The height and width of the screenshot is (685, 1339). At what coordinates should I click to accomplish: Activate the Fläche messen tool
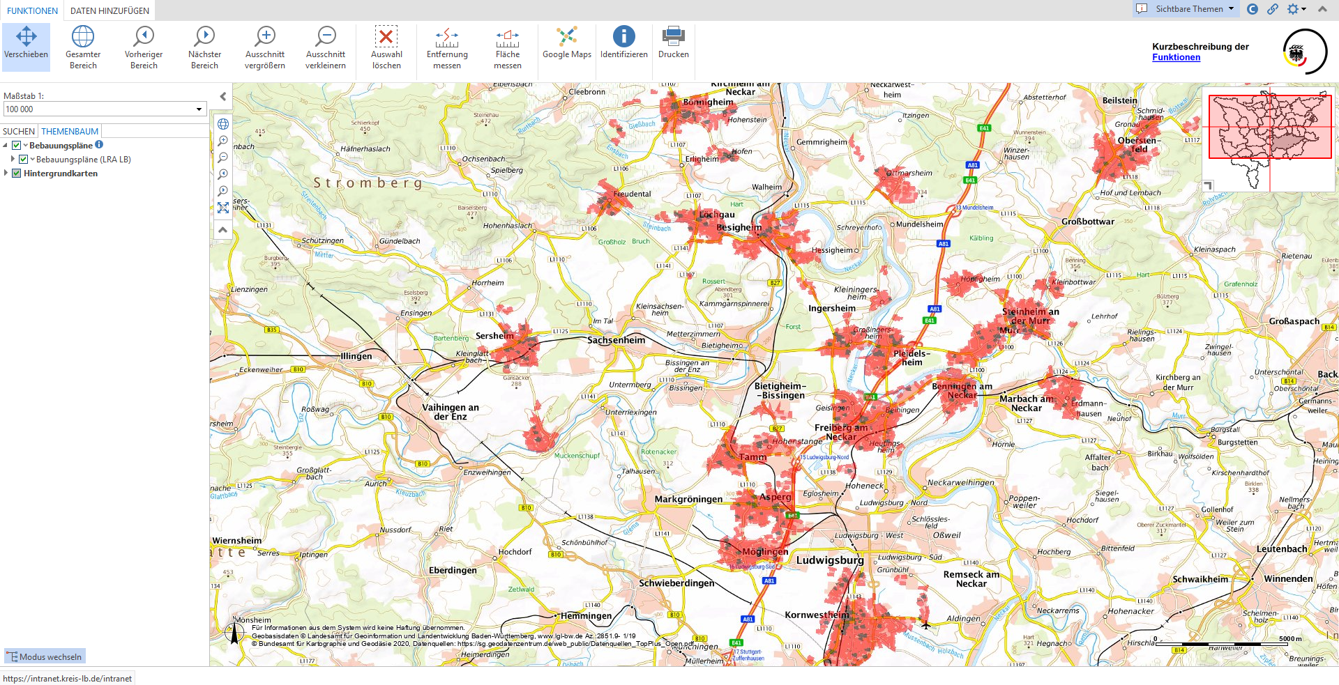[x=507, y=46]
